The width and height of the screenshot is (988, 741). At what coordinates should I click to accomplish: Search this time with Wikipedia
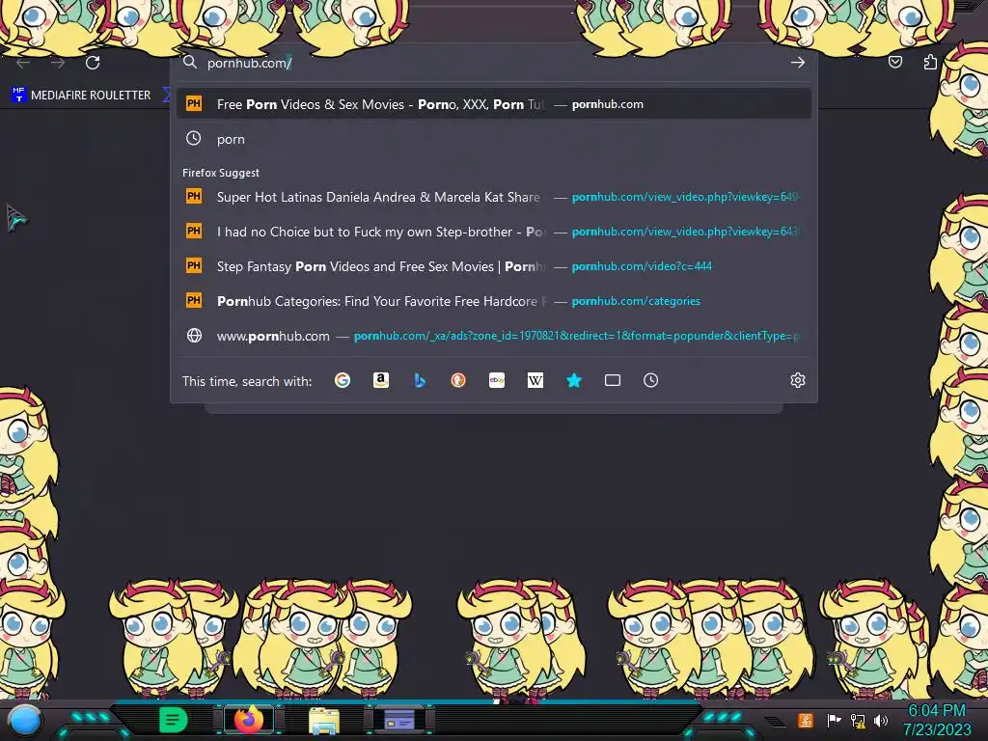click(535, 380)
